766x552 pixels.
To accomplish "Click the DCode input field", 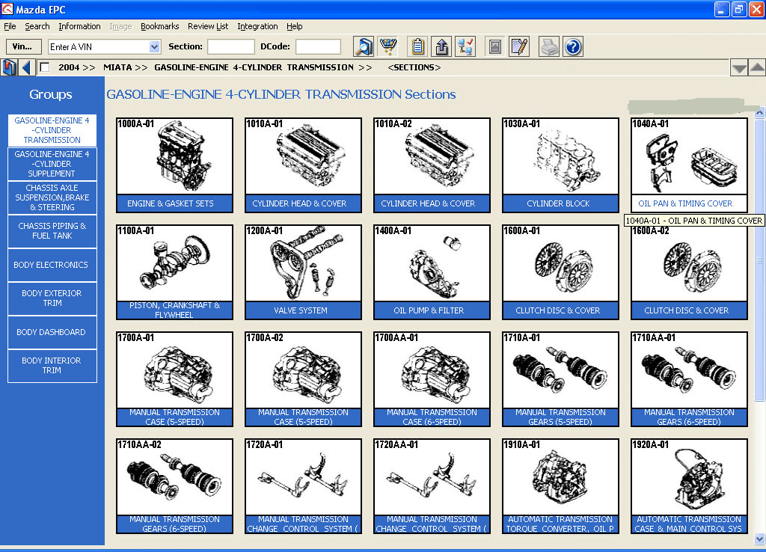I will [x=318, y=47].
